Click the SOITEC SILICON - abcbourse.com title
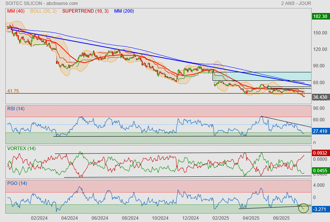Image resolution: width=330 pixels, height=222 pixels. click(41, 3)
